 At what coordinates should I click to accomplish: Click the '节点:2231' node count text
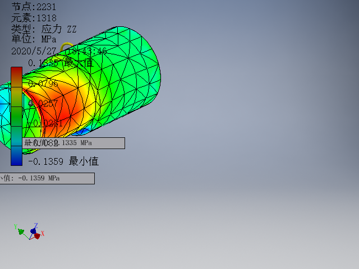click(34, 7)
